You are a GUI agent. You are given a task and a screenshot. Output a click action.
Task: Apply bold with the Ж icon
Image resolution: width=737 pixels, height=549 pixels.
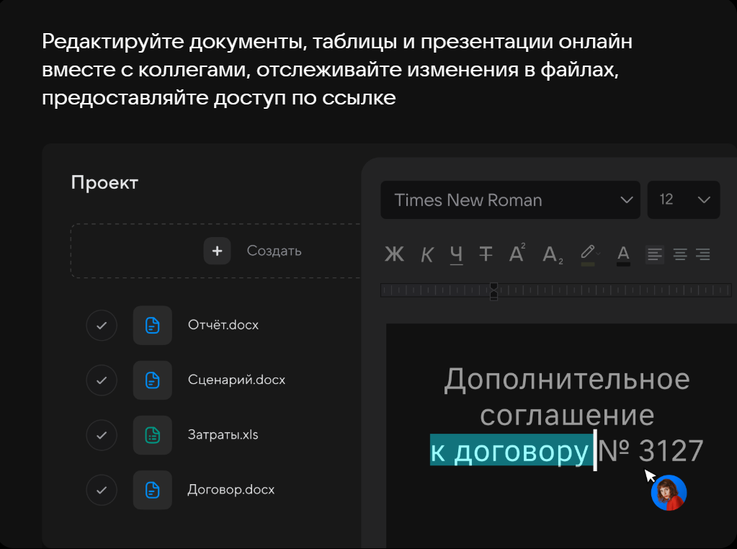(394, 254)
